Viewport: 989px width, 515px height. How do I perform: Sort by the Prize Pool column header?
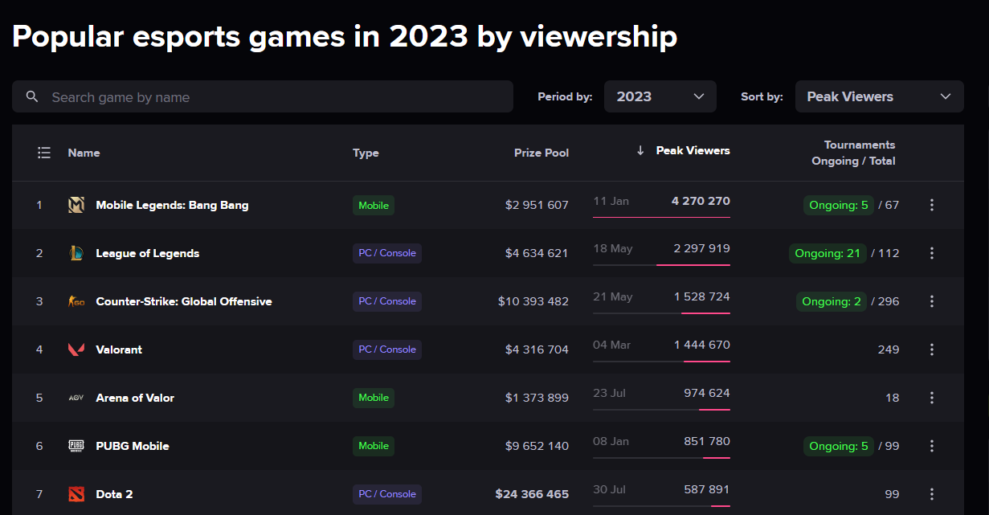[541, 153]
